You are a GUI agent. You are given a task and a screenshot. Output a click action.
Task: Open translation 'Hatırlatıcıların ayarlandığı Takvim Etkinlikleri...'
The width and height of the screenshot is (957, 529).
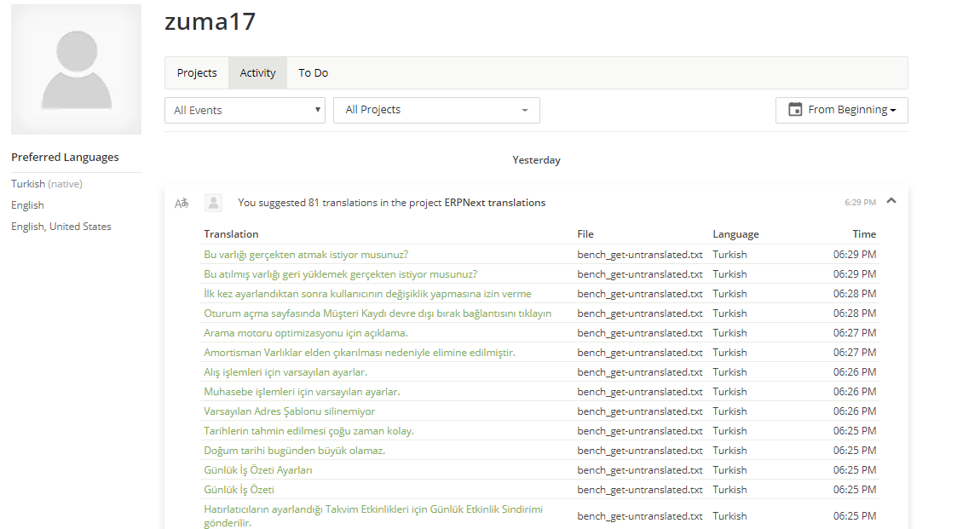tap(373, 515)
